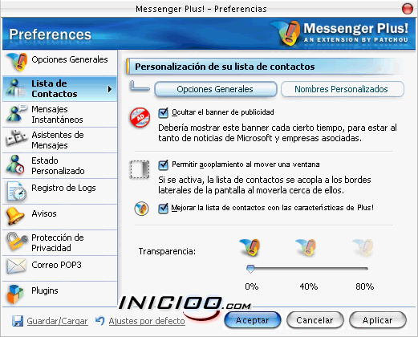Open the Plugins section

pos(60,294)
